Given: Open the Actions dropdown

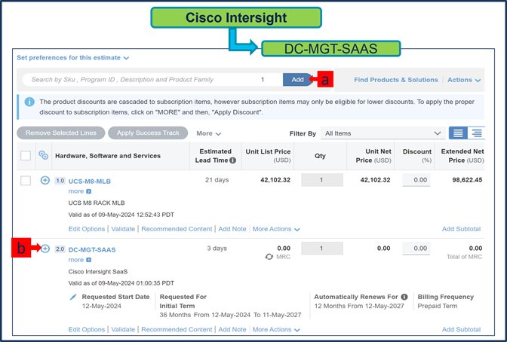Looking at the screenshot, I should [464, 80].
